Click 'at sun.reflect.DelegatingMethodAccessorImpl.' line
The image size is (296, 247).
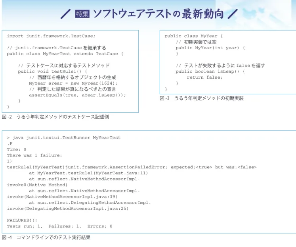[x=90, y=203]
